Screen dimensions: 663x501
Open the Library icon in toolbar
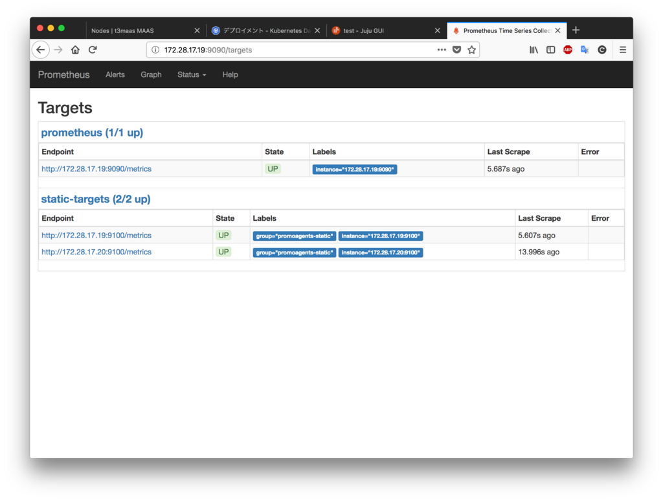pyautogui.click(x=534, y=50)
